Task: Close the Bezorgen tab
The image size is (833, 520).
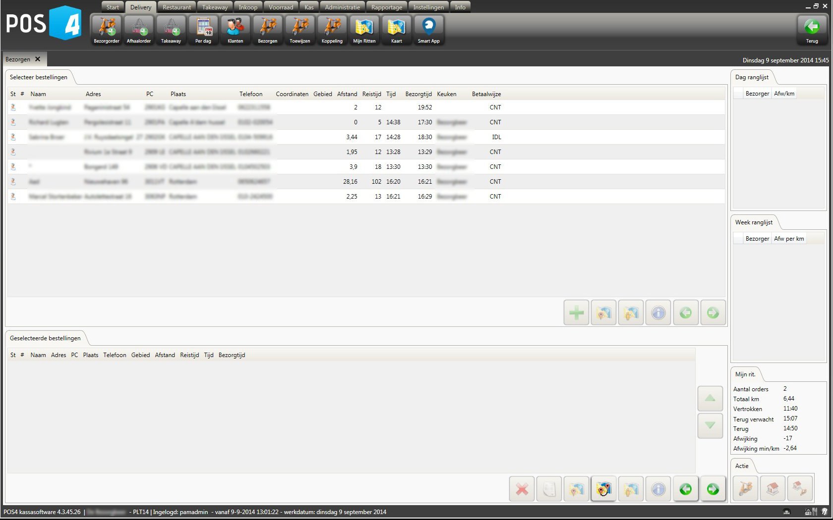Action: point(38,59)
